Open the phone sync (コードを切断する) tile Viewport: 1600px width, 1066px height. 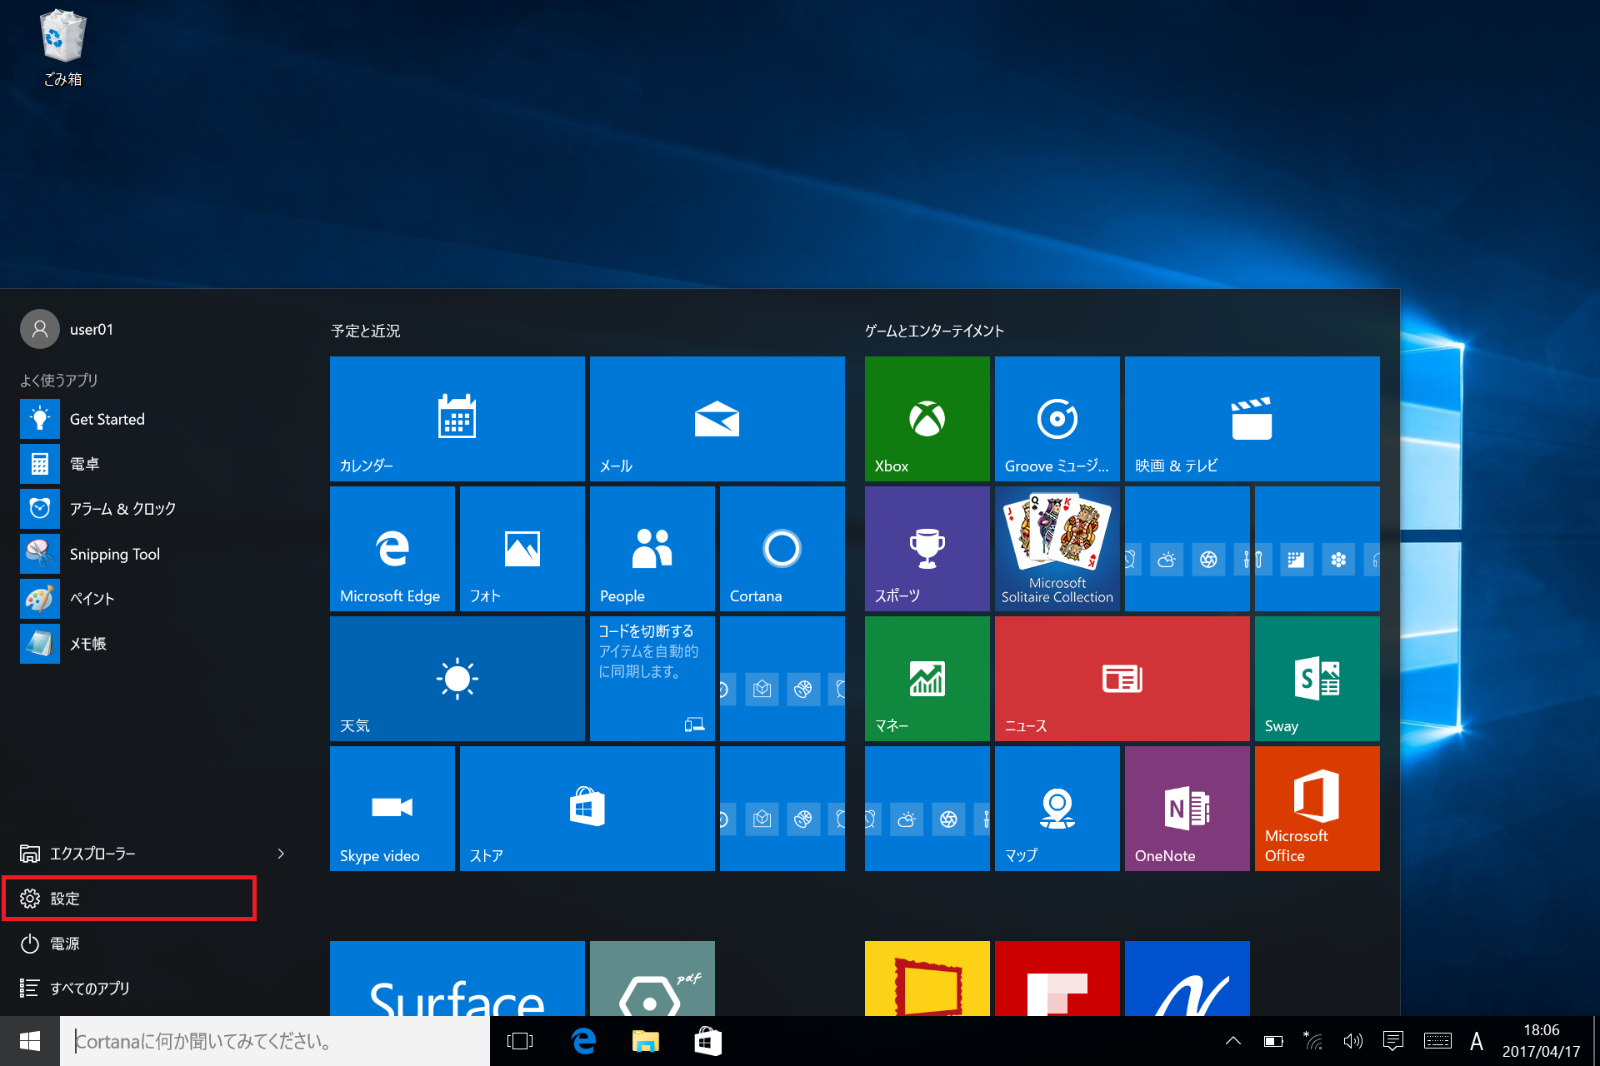652,678
